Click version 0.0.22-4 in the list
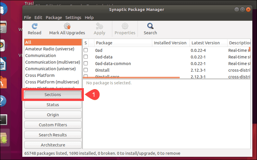The height and width of the screenshot is (160, 257). [x=198, y=50]
